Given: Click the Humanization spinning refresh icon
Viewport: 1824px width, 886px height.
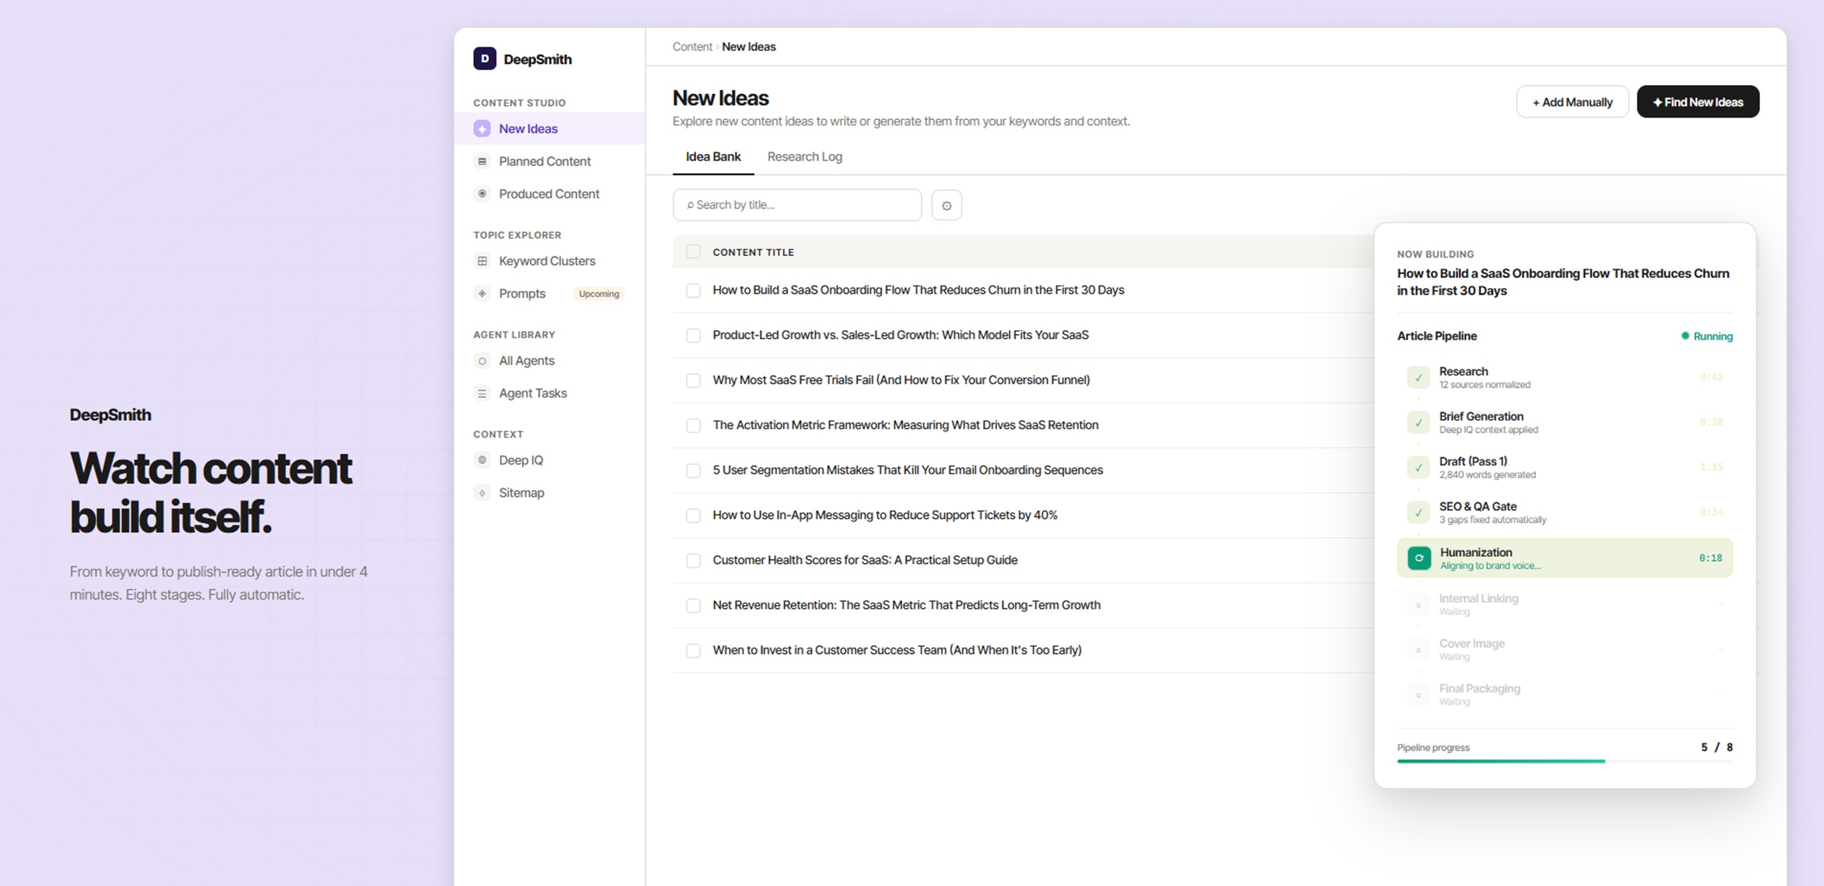Looking at the screenshot, I should coord(1419,558).
